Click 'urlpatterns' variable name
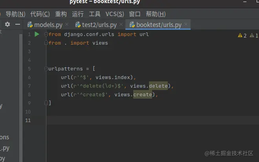The width and height of the screenshot is (259, 162). click(x=65, y=68)
